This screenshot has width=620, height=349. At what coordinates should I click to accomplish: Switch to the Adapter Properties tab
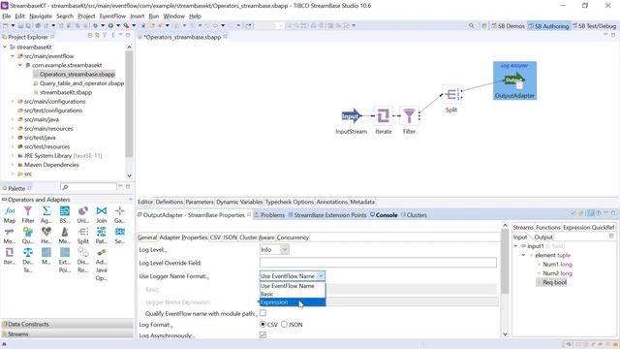click(183, 238)
